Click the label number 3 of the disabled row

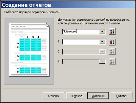coord(59,51)
